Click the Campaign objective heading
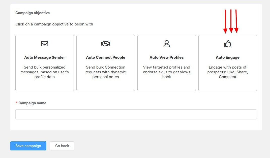270x158 pixels. (33, 13)
